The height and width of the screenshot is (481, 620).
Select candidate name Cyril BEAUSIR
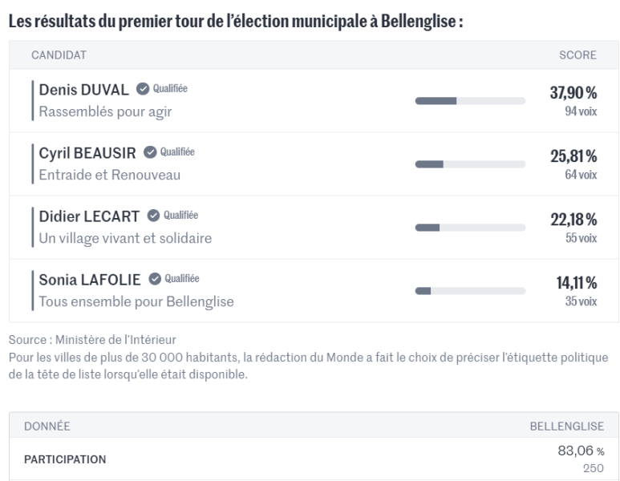87,153
